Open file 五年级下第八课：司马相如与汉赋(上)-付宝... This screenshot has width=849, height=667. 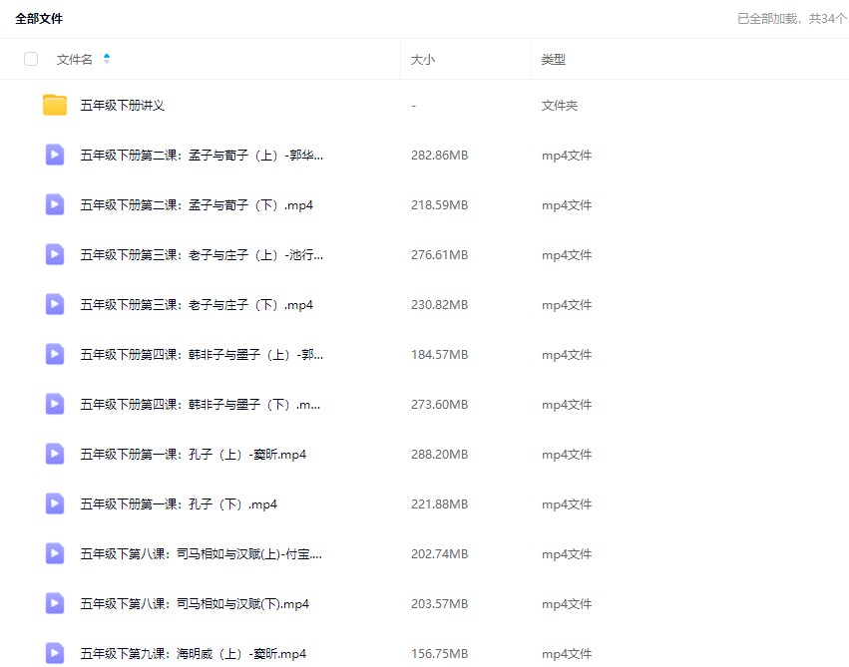pyautogui.click(x=201, y=553)
